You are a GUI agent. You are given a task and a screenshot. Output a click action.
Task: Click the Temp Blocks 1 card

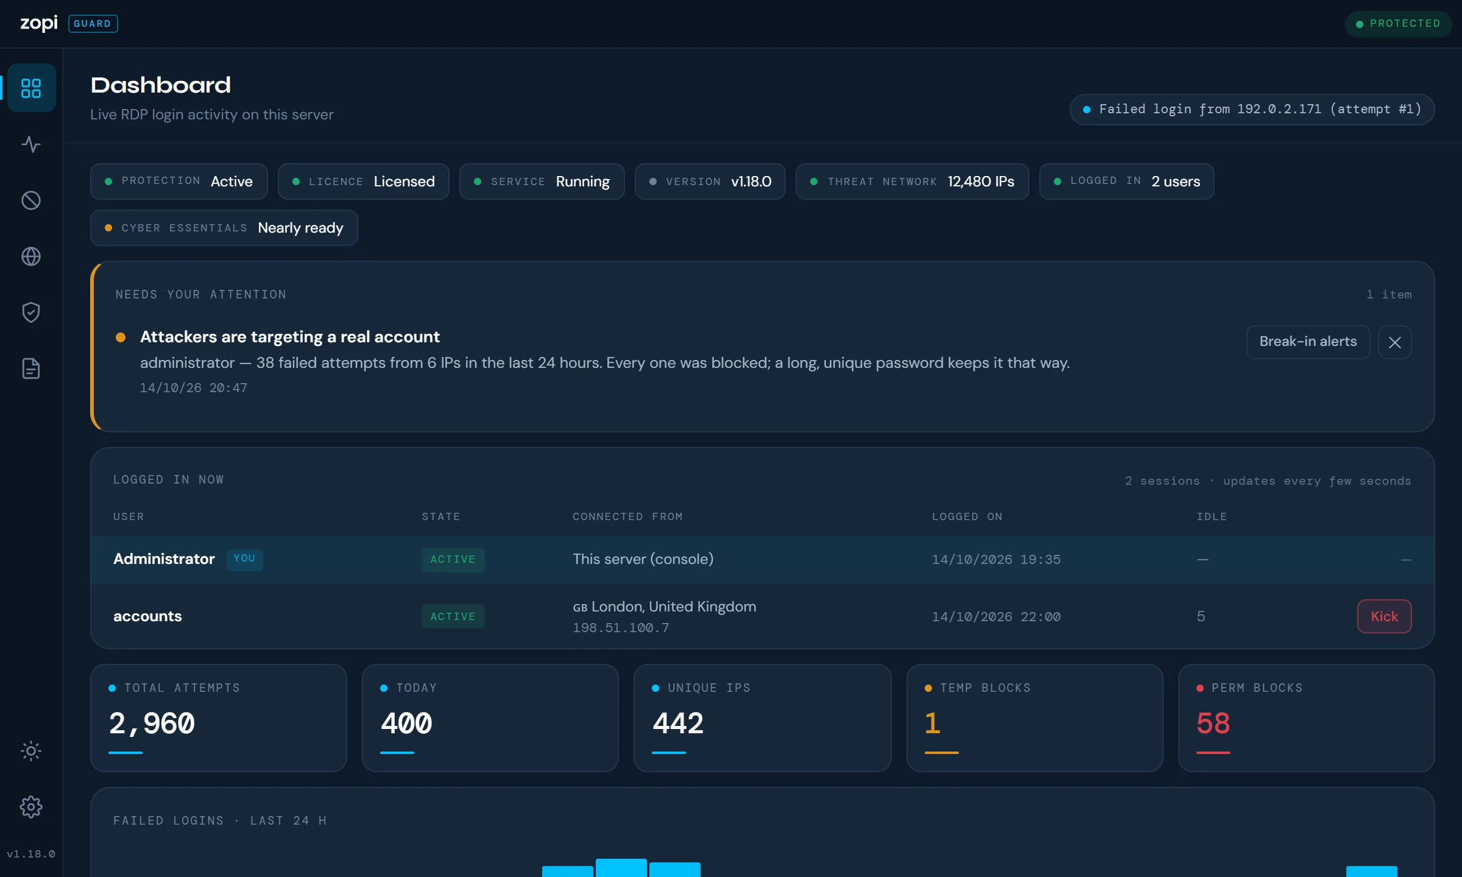pos(1034,718)
